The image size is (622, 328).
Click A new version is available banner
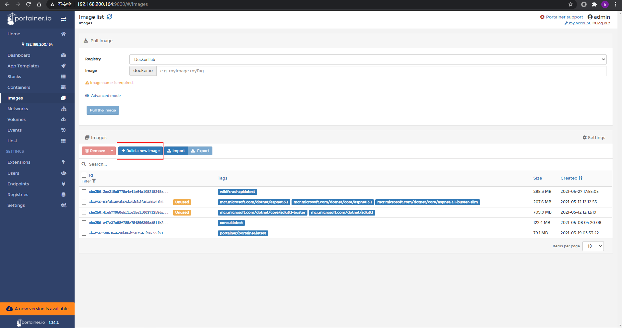tap(37, 309)
